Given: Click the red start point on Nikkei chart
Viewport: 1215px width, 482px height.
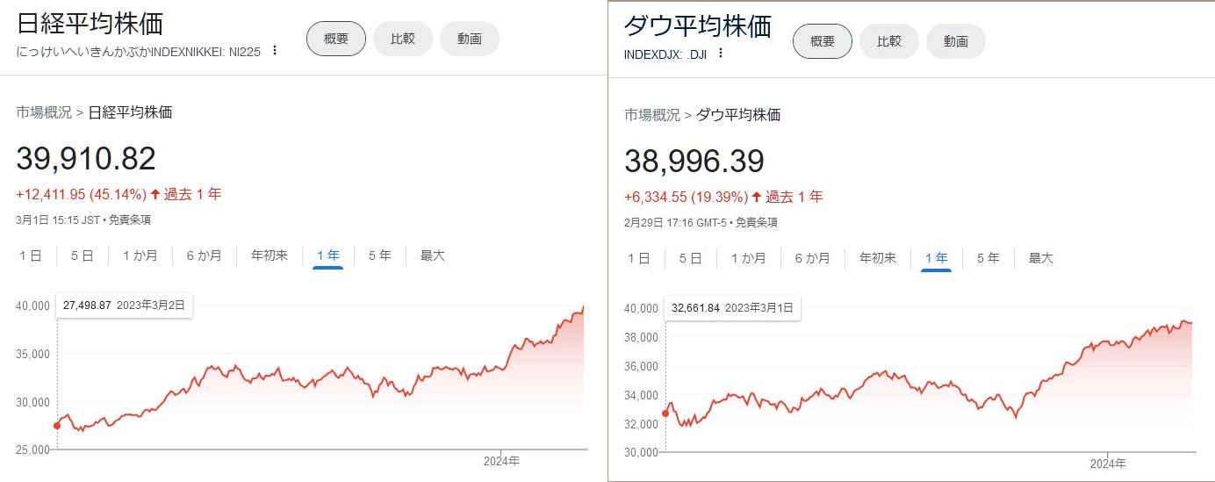Looking at the screenshot, I should click(58, 426).
